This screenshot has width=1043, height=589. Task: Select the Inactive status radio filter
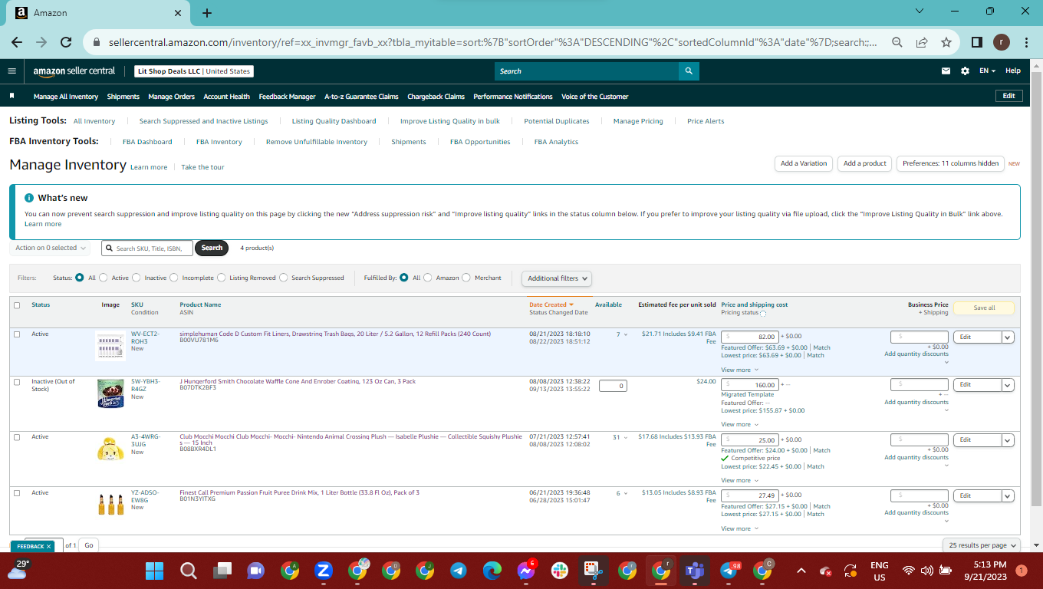[137, 278]
